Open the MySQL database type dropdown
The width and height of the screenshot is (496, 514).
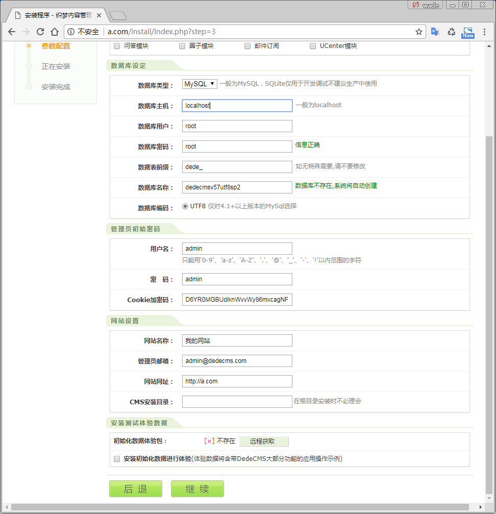(x=199, y=83)
